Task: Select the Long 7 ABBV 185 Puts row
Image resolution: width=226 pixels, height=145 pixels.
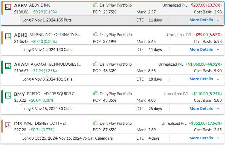Action: point(47,20)
